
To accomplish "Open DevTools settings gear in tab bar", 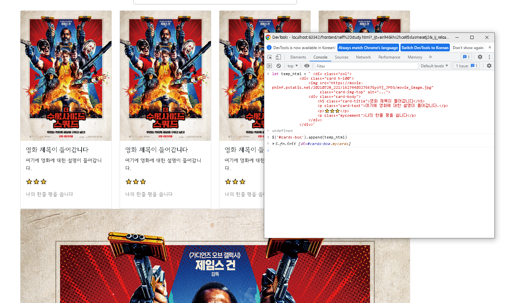I will 480,57.
